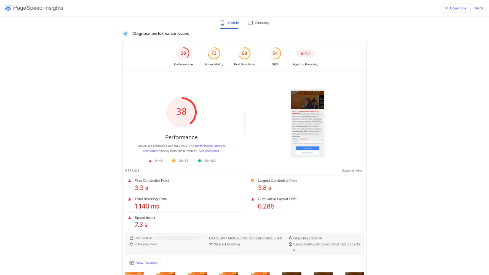Click the Speed Index value 7.3 s

[141, 225]
